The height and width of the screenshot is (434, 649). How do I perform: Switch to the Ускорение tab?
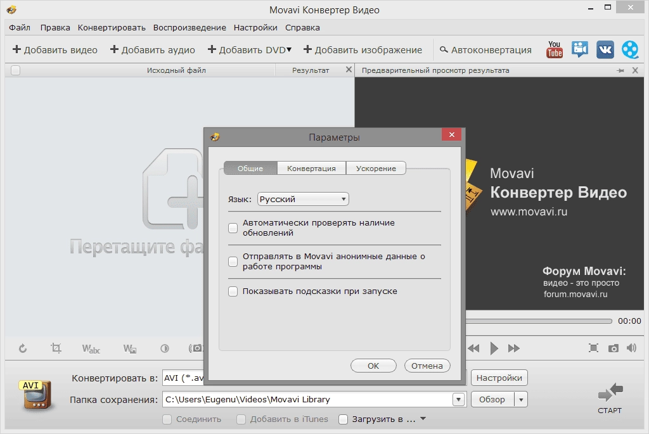pyautogui.click(x=376, y=169)
